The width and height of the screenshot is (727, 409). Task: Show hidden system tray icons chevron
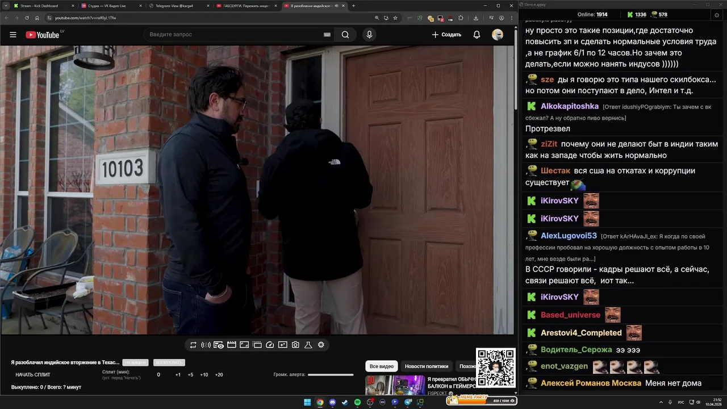click(x=661, y=402)
